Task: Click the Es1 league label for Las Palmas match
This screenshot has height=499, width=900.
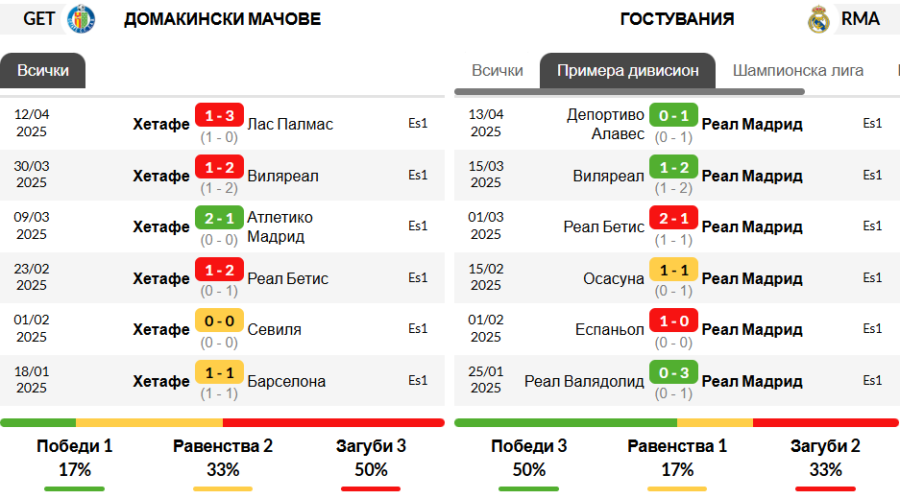Action: (418, 124)
